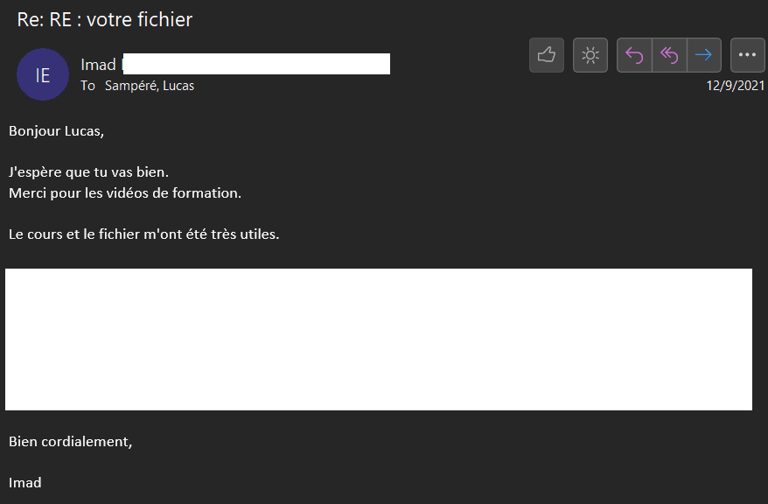Click the thumbs-up Like icon
This screenshot has height=504, width=768.
coord(547,55)
